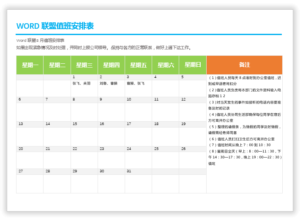Click the cell with names '曹操、张飞'
300x223 pixels.
pyautogui.click(x=138, y=88)
